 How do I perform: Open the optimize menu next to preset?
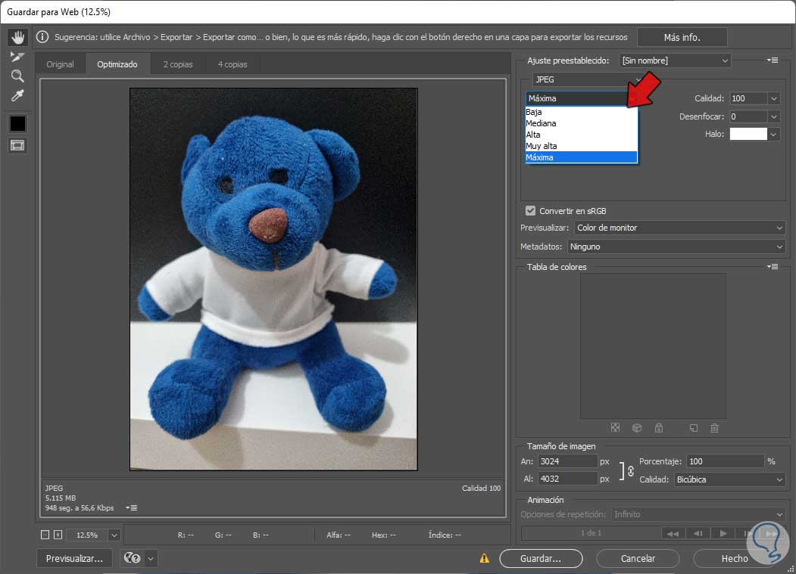point(773,61)
